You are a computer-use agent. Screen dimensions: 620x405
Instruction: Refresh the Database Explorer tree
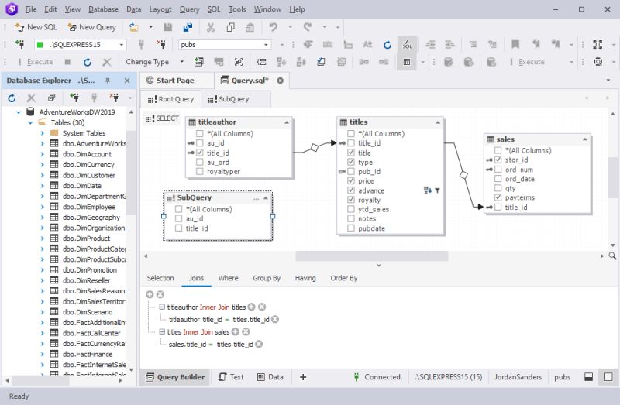point(12,98)
